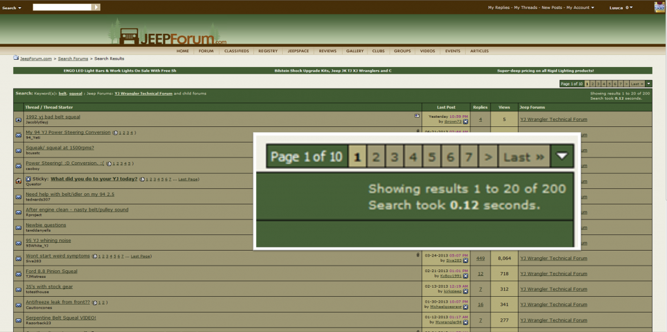View New Posts link
Viewport: 667px width, 332px height.
click(x=552, y=8)
